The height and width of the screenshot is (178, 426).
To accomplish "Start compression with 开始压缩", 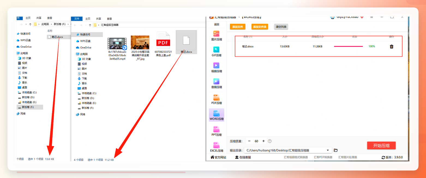I will (x=381, y=146).
